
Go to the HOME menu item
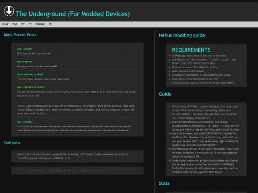[5, 24]
